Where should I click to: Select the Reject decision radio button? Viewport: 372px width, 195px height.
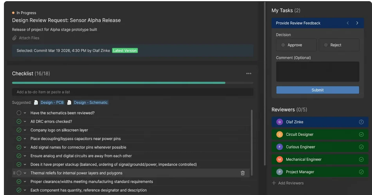click(326, 45)
